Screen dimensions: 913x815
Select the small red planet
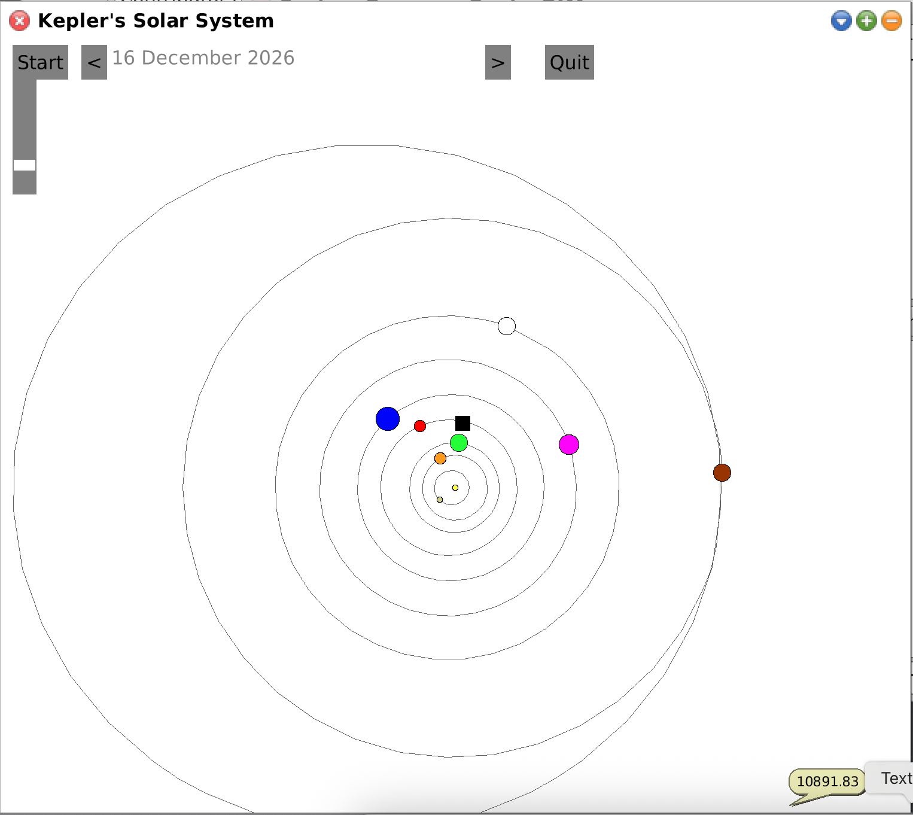pyautogui.click(x=420, y=426)
